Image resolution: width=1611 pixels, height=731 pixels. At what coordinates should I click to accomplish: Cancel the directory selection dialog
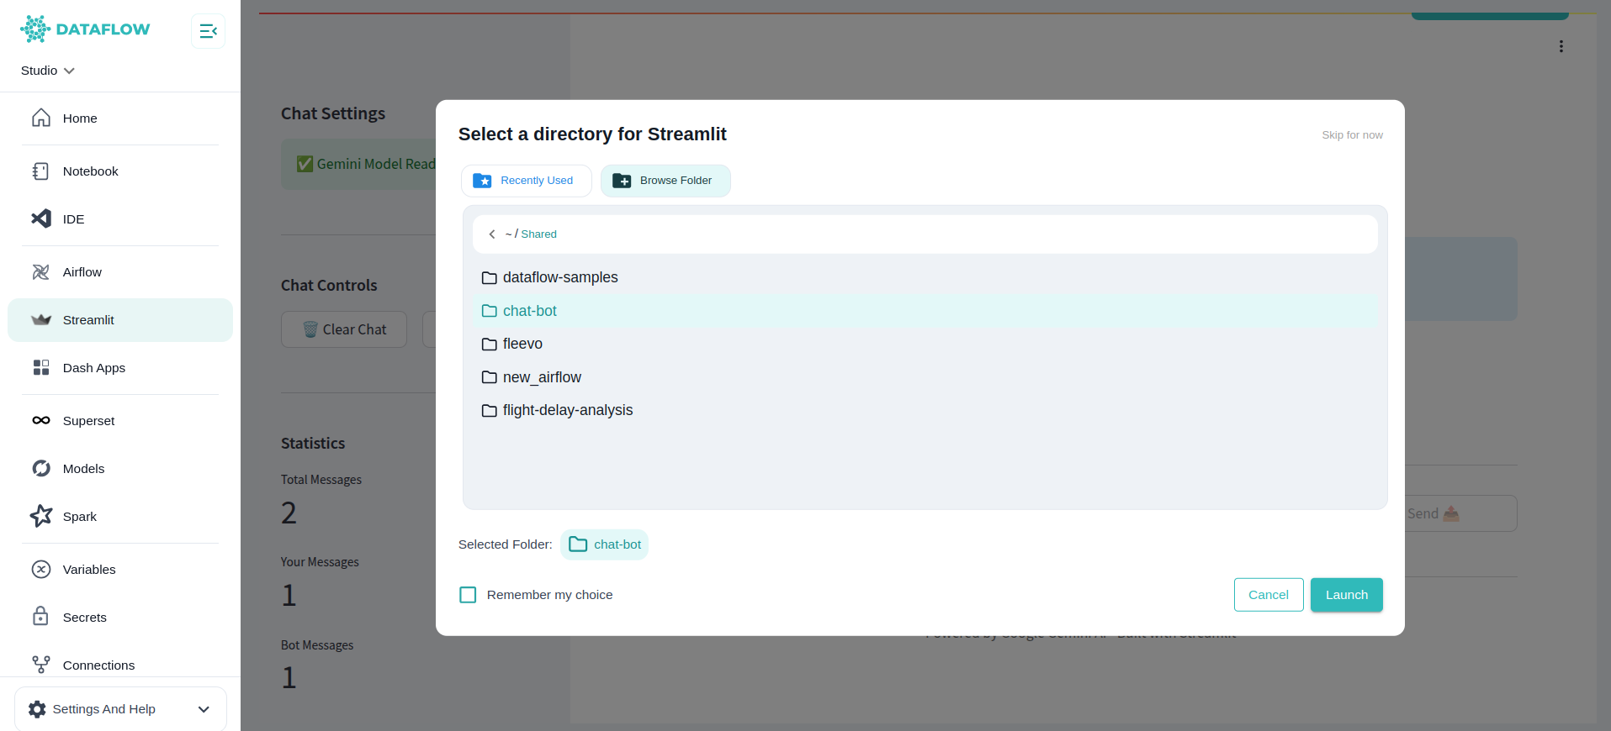(1269, 595)
